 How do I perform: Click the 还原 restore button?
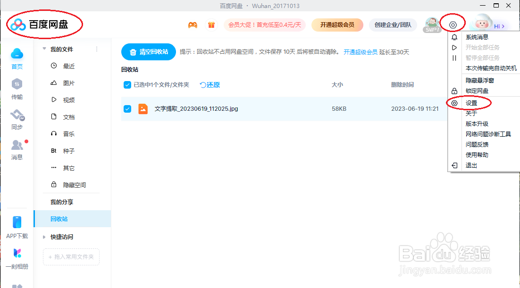pos(210,85)
